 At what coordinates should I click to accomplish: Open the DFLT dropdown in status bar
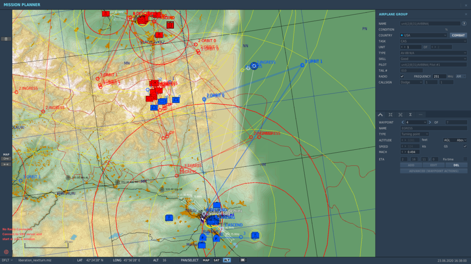click(7, 260)
